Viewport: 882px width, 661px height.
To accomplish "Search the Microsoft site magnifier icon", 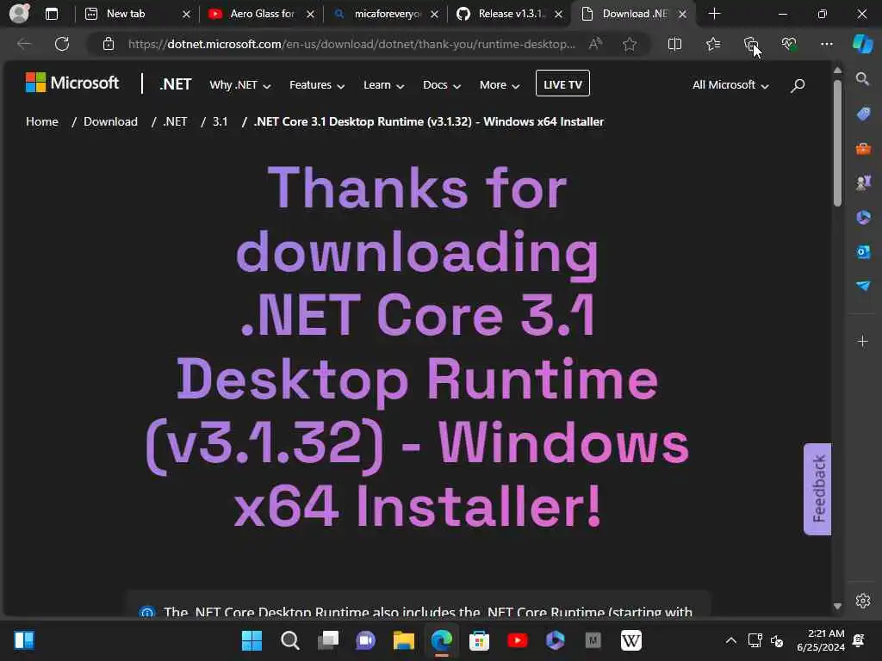I will coord(798,85).
